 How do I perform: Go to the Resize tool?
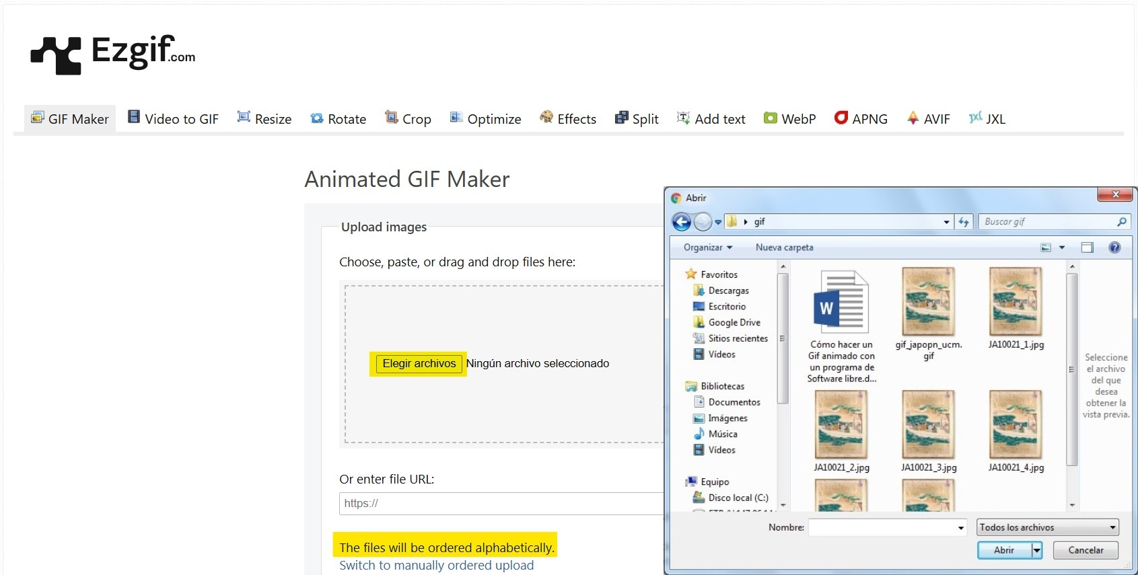coord(264,119)
